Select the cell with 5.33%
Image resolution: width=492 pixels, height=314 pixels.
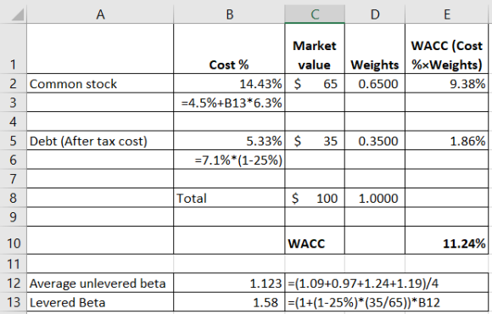coord(229,141)
